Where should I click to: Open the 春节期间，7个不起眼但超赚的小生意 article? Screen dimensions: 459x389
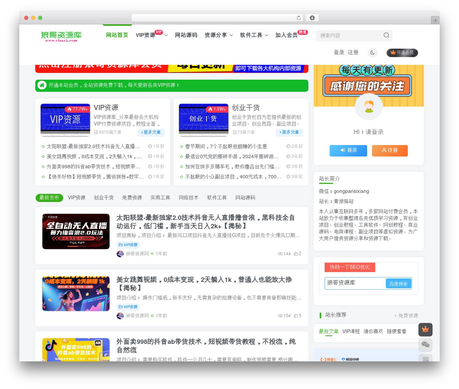[226, 146]
